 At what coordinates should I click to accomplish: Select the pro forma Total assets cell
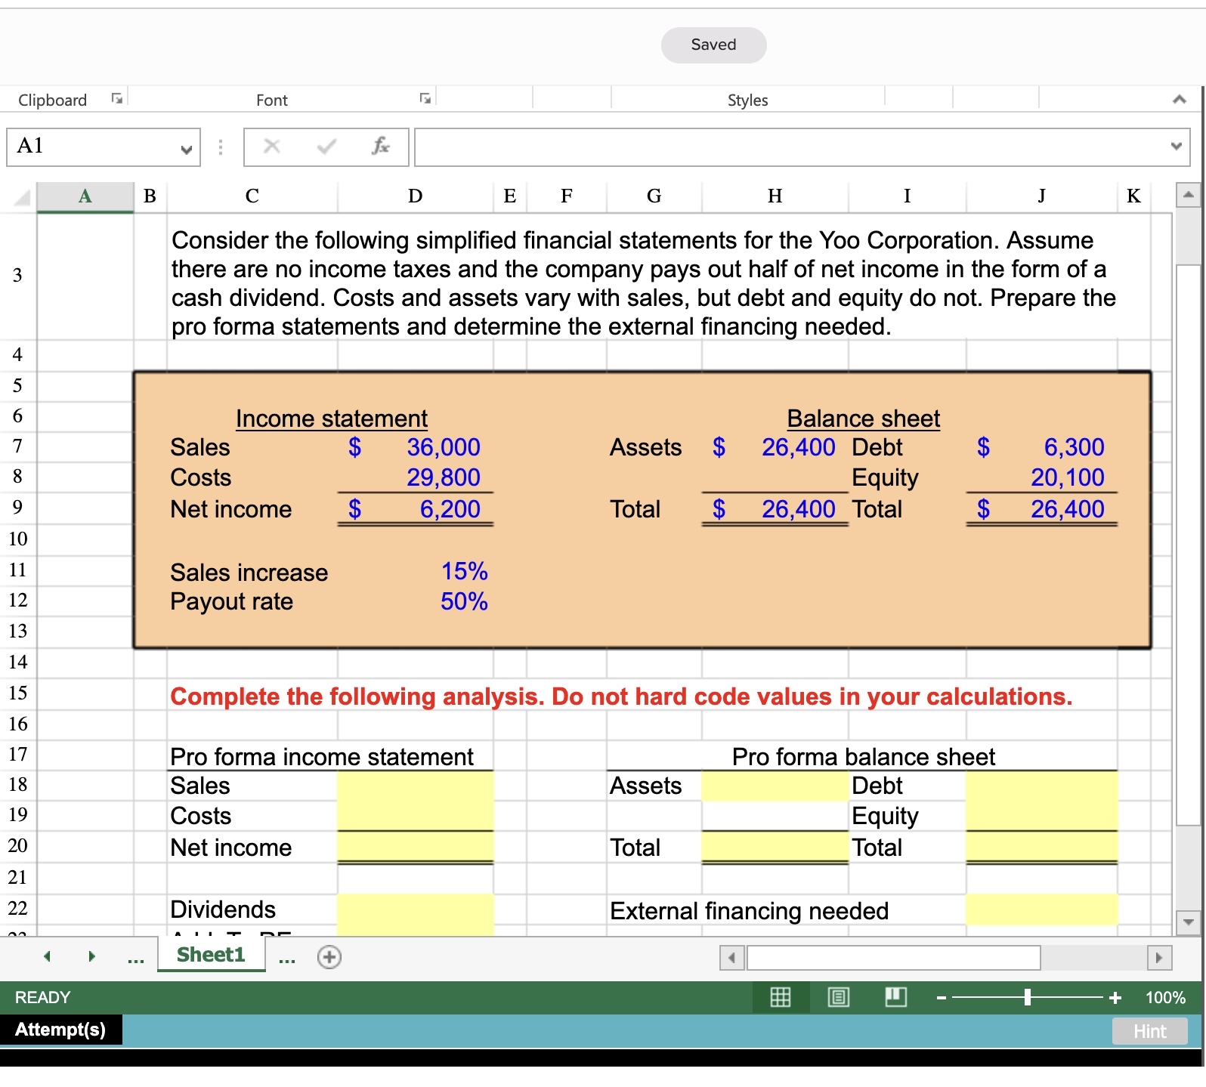tap(775, 847)
